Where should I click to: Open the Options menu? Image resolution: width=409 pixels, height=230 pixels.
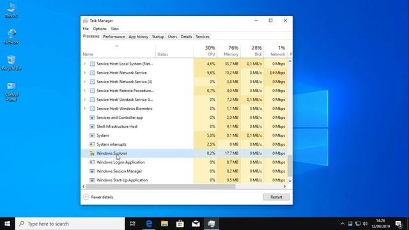[x=100, y=29]
